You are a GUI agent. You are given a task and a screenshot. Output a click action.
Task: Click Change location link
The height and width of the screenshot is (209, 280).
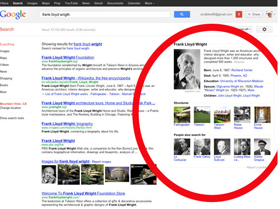coord(10,108)
